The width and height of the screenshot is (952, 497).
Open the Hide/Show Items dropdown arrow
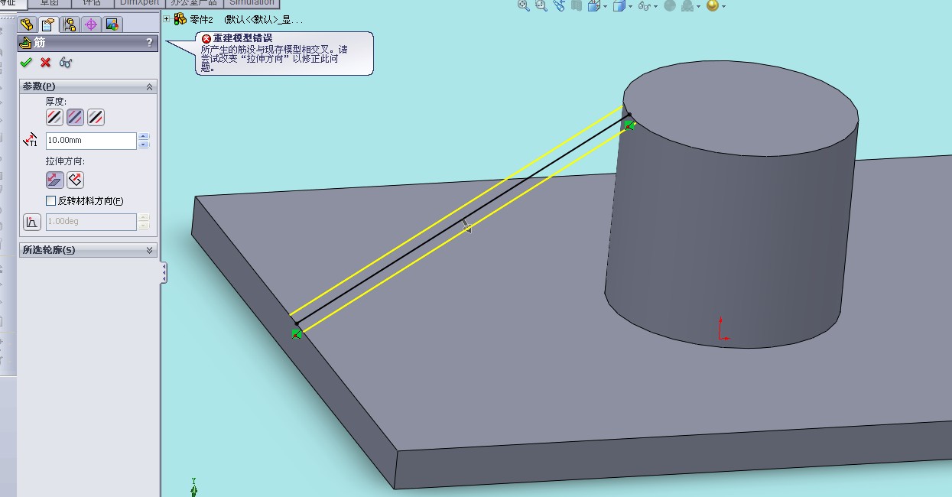(657, 7)
